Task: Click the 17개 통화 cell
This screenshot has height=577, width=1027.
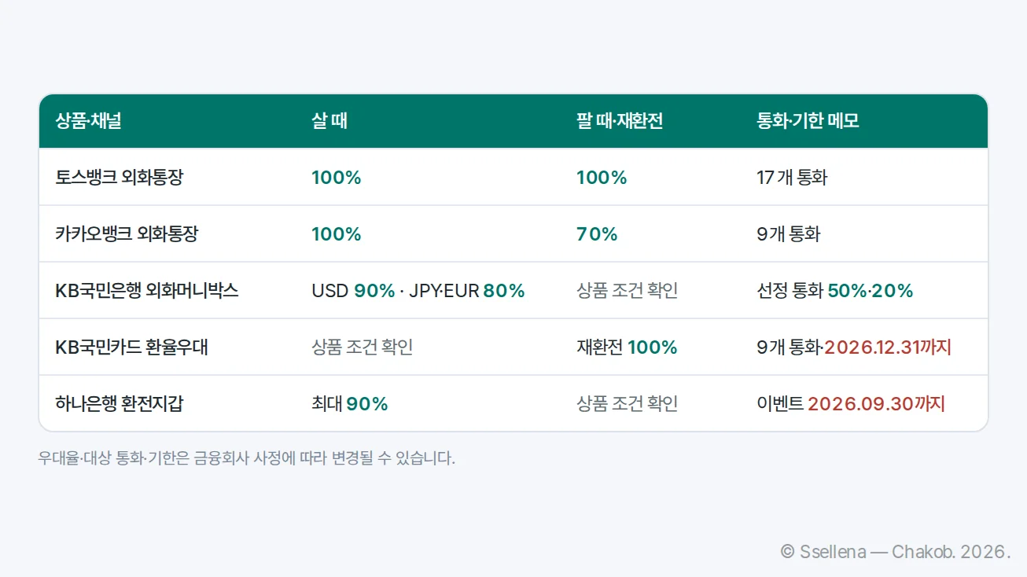Action: click(x=792, y=178)
